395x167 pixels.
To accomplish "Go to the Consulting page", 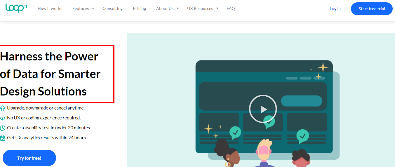I will 112,8.
